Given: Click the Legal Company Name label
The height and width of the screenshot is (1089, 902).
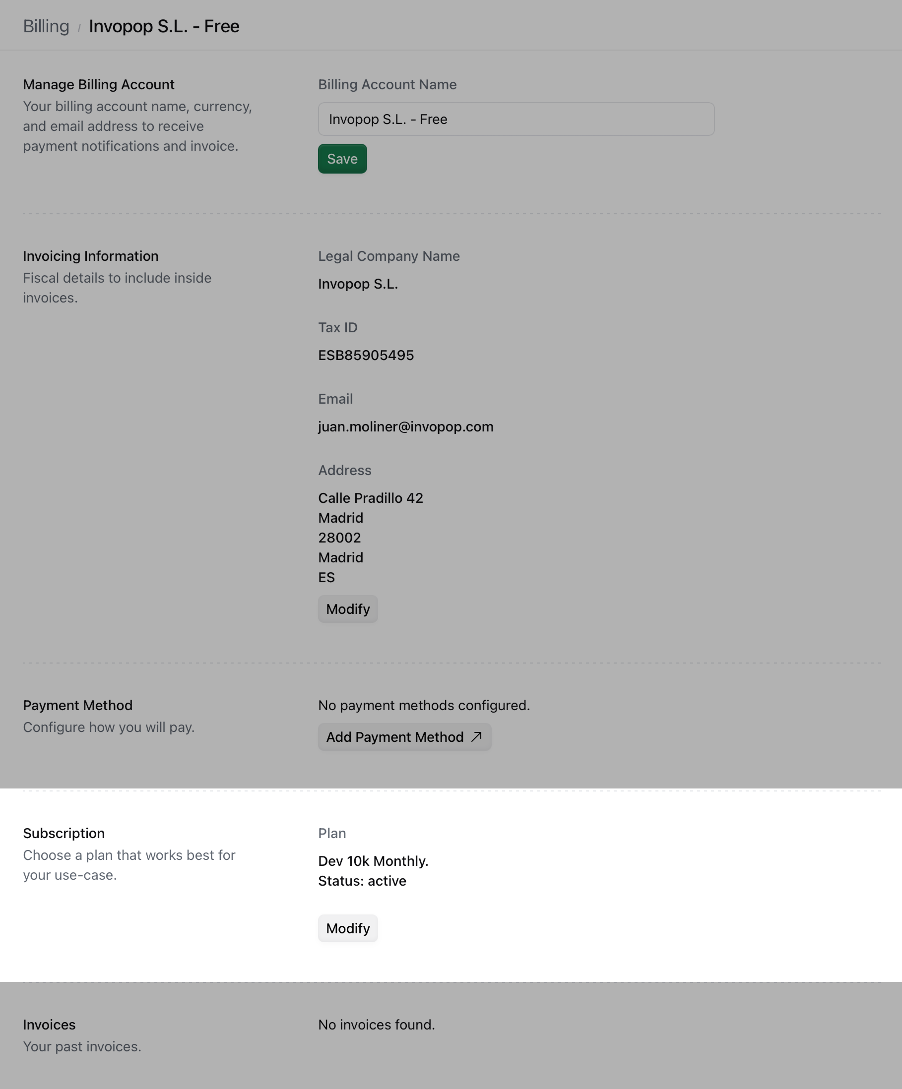Looking at the screenshot, I should coord(389,256).
